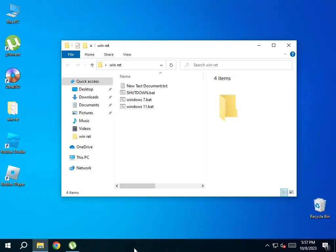Open the network status tray icon
Image resolution: width=336 pixels, height=252 pixels.
pos(275,245)
